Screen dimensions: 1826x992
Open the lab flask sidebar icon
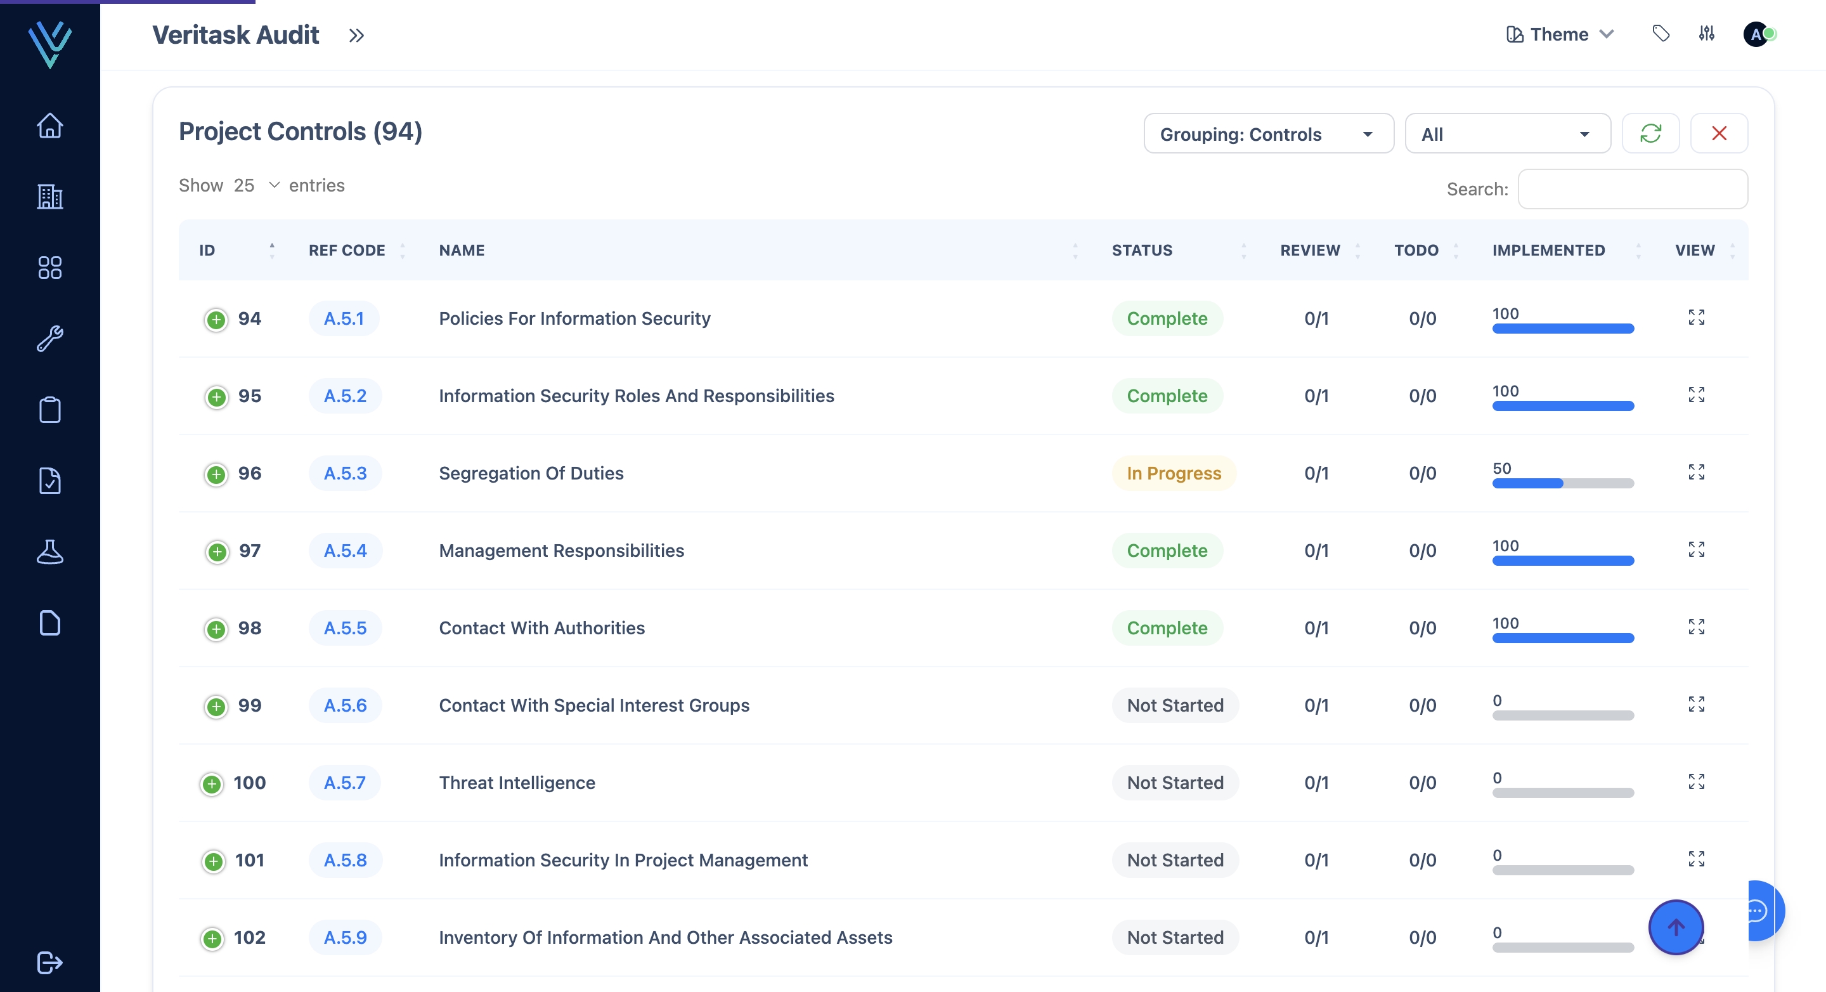coord(49,552)
